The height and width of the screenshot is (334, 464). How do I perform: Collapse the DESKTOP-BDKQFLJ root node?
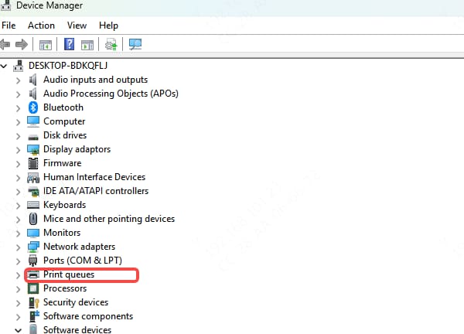tap(4, 66)
